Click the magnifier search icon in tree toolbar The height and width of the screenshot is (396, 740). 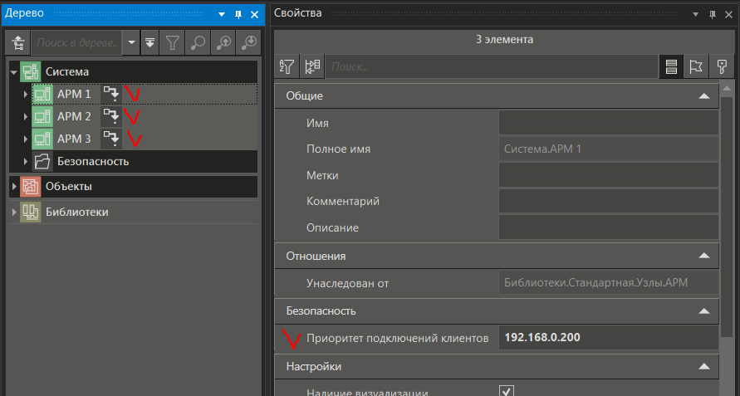pos(198,42)
